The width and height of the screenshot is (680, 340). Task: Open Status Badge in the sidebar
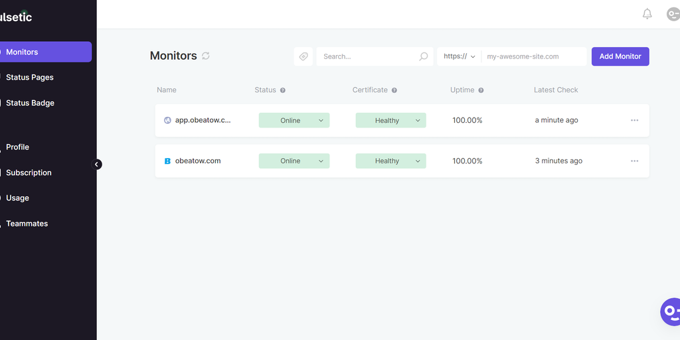pyautogui.click(x=30, y=103)
